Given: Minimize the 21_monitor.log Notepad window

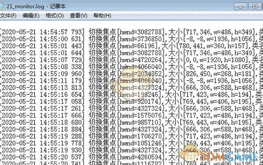Looking at the screenshot, I should (240, 7).
